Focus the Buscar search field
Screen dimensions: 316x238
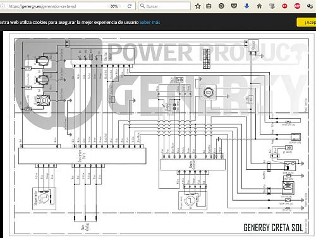[x=164, y=6]
